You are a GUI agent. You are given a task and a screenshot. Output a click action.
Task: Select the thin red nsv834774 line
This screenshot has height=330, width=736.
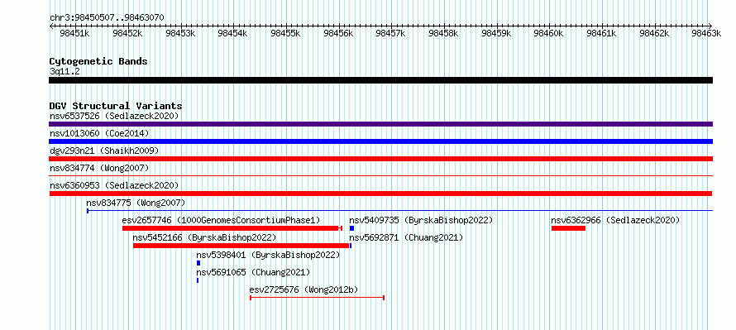pos(380,175)
